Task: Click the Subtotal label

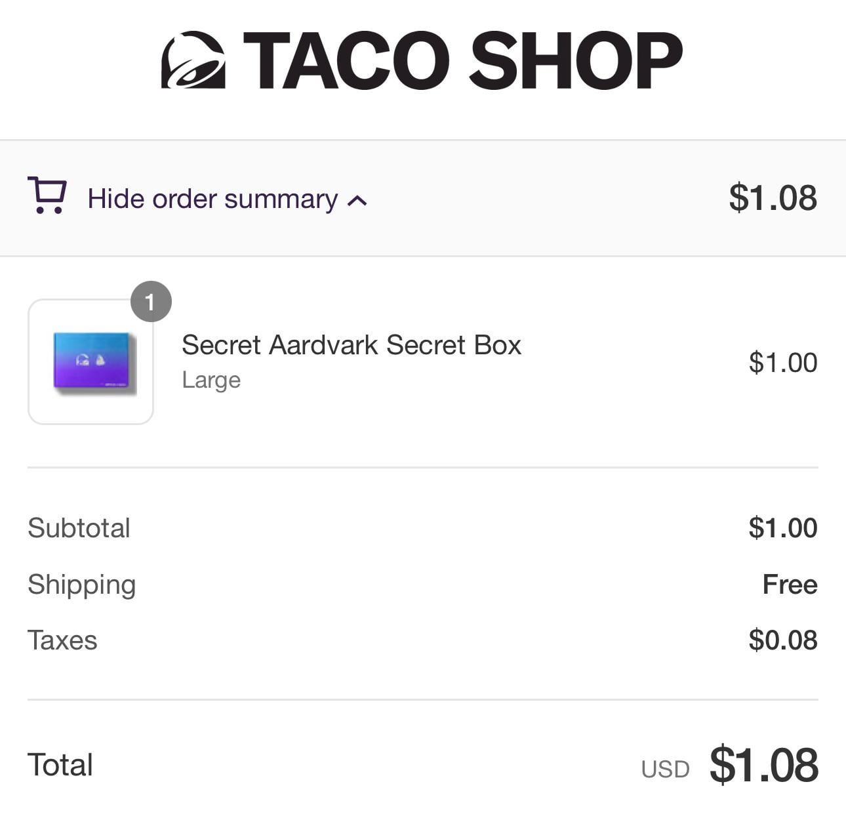Action: tap(79, 528)
